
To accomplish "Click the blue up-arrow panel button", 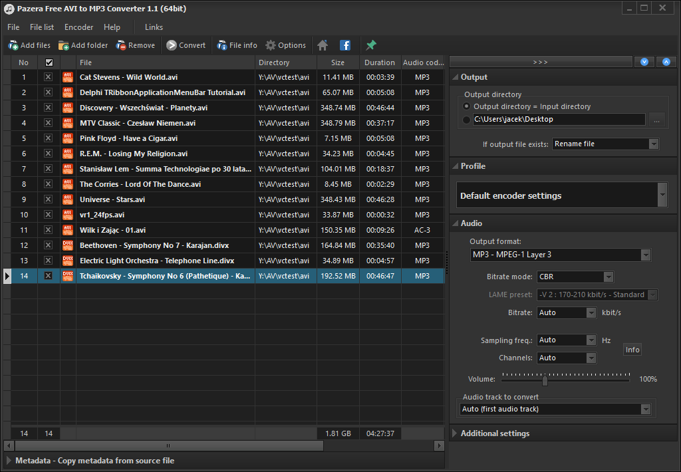I will click(x=666, y=62).
